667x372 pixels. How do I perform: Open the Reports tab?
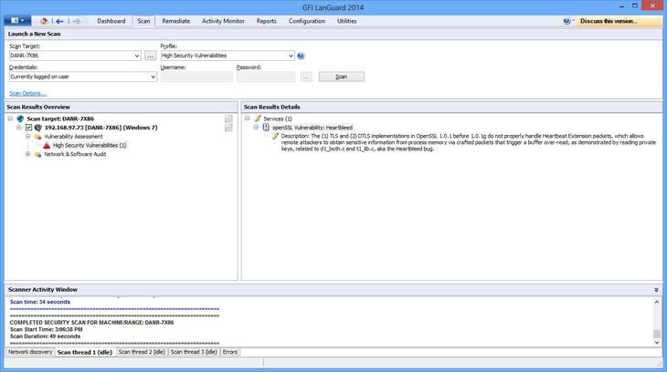coord(266,21)
